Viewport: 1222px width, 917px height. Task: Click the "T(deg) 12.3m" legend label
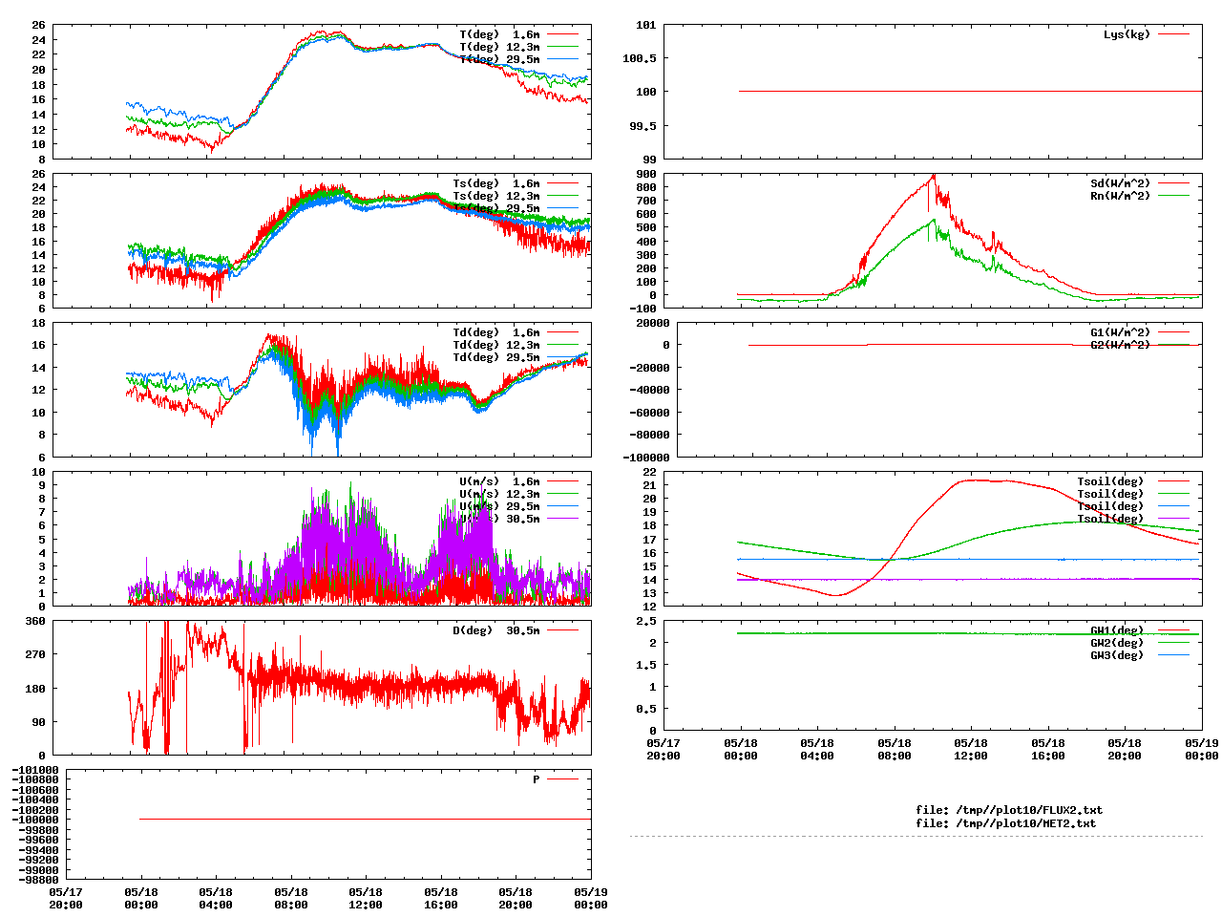(x=499, y=47)
